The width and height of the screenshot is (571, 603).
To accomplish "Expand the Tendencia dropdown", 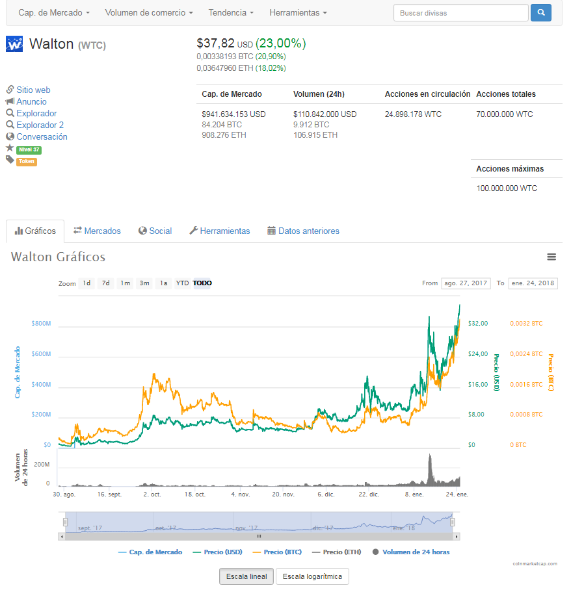I will click(231, 13).
